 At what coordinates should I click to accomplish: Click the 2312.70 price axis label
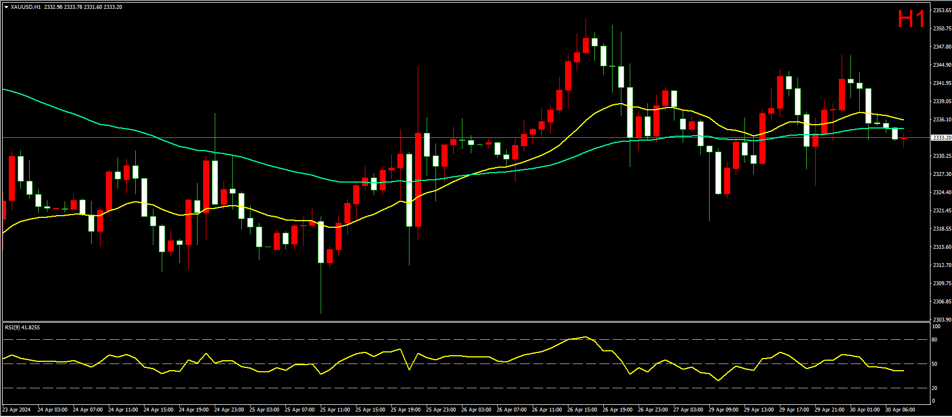[942, 265]
